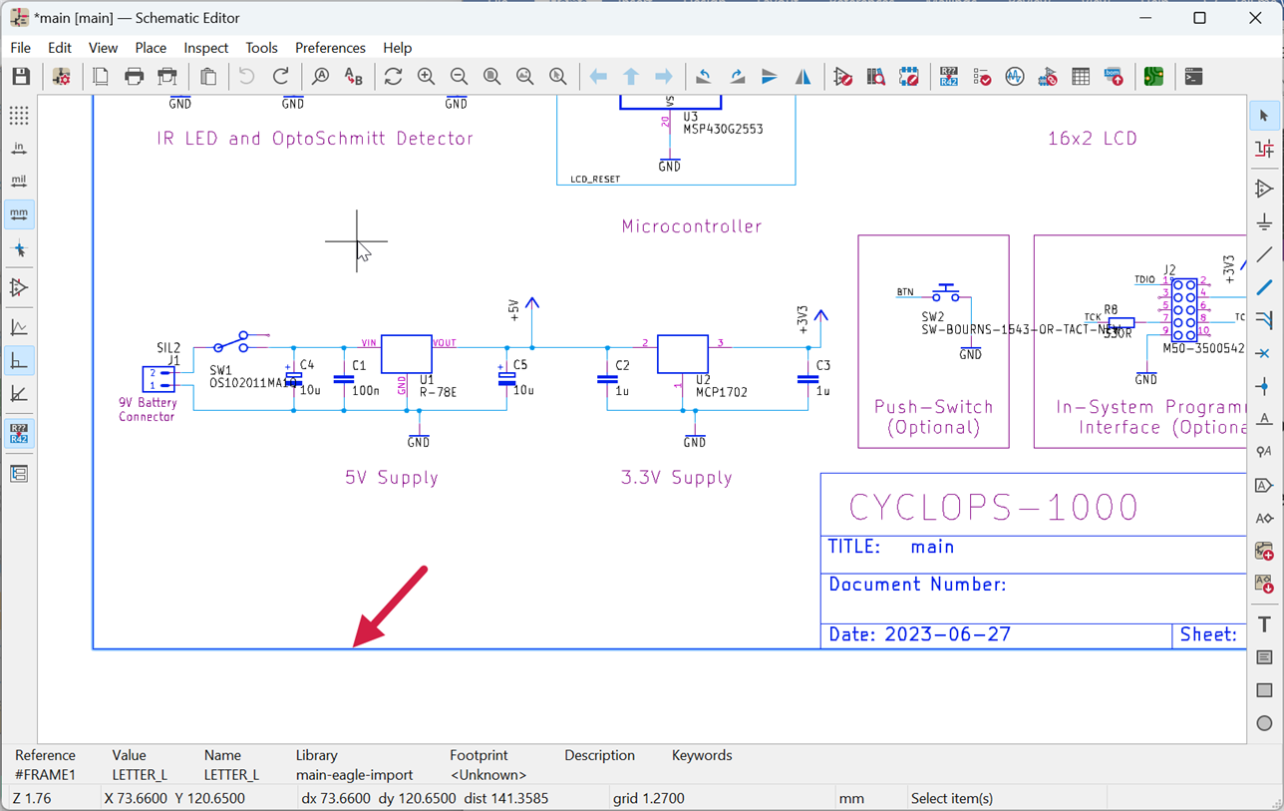Zoom to fit the page
1284x811 pixels.
pyautogui.click(x=491, y=77)
